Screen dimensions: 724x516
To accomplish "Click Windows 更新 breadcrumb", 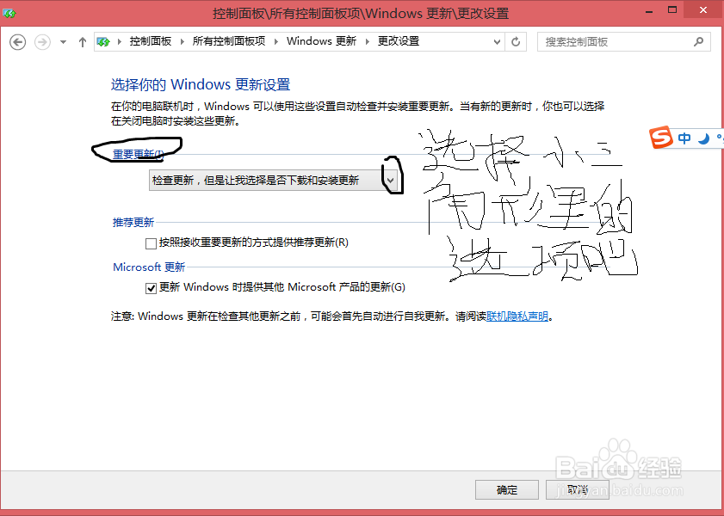I will tap(321, 41).
